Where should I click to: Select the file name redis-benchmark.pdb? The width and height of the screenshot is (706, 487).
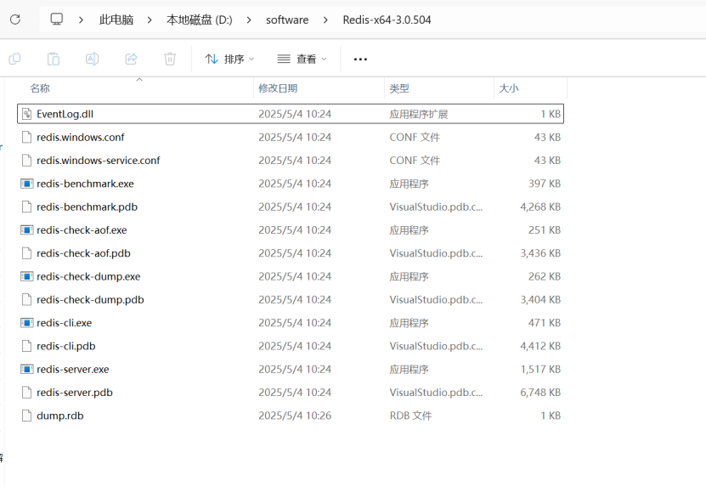[x=87, y=207]
